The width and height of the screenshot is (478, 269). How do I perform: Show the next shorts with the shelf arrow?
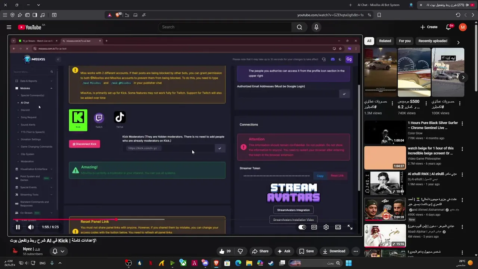pyautogui.click(x=463, y=77)
